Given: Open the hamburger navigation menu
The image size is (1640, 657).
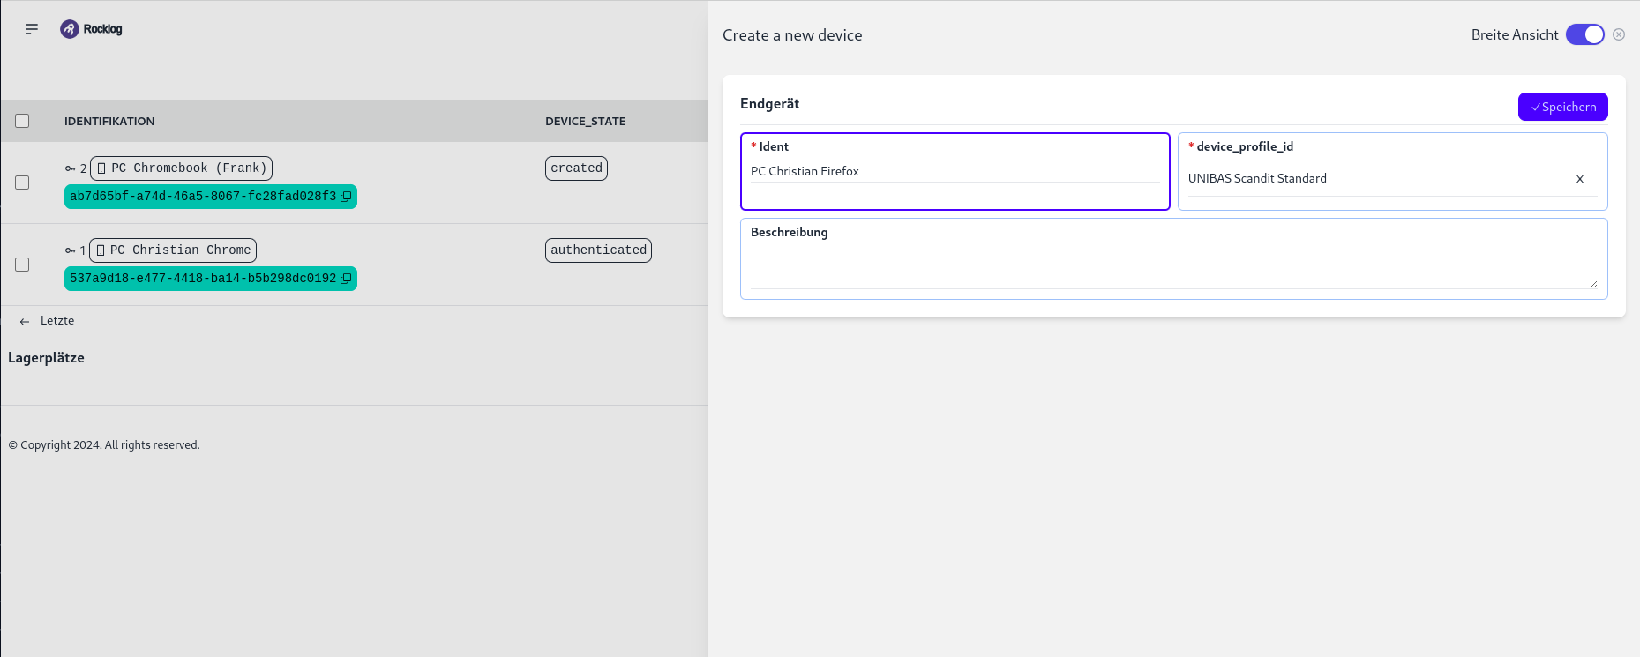Looking at the screenshot, I should point(32,29).
